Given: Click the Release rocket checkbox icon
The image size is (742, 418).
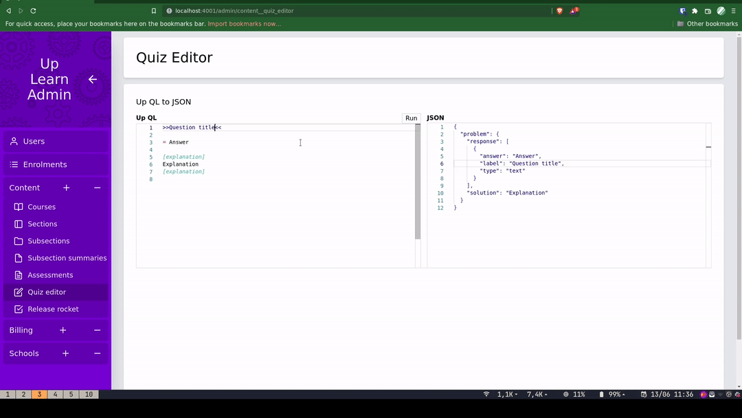Looking at the screenshot, I should 19,309.
